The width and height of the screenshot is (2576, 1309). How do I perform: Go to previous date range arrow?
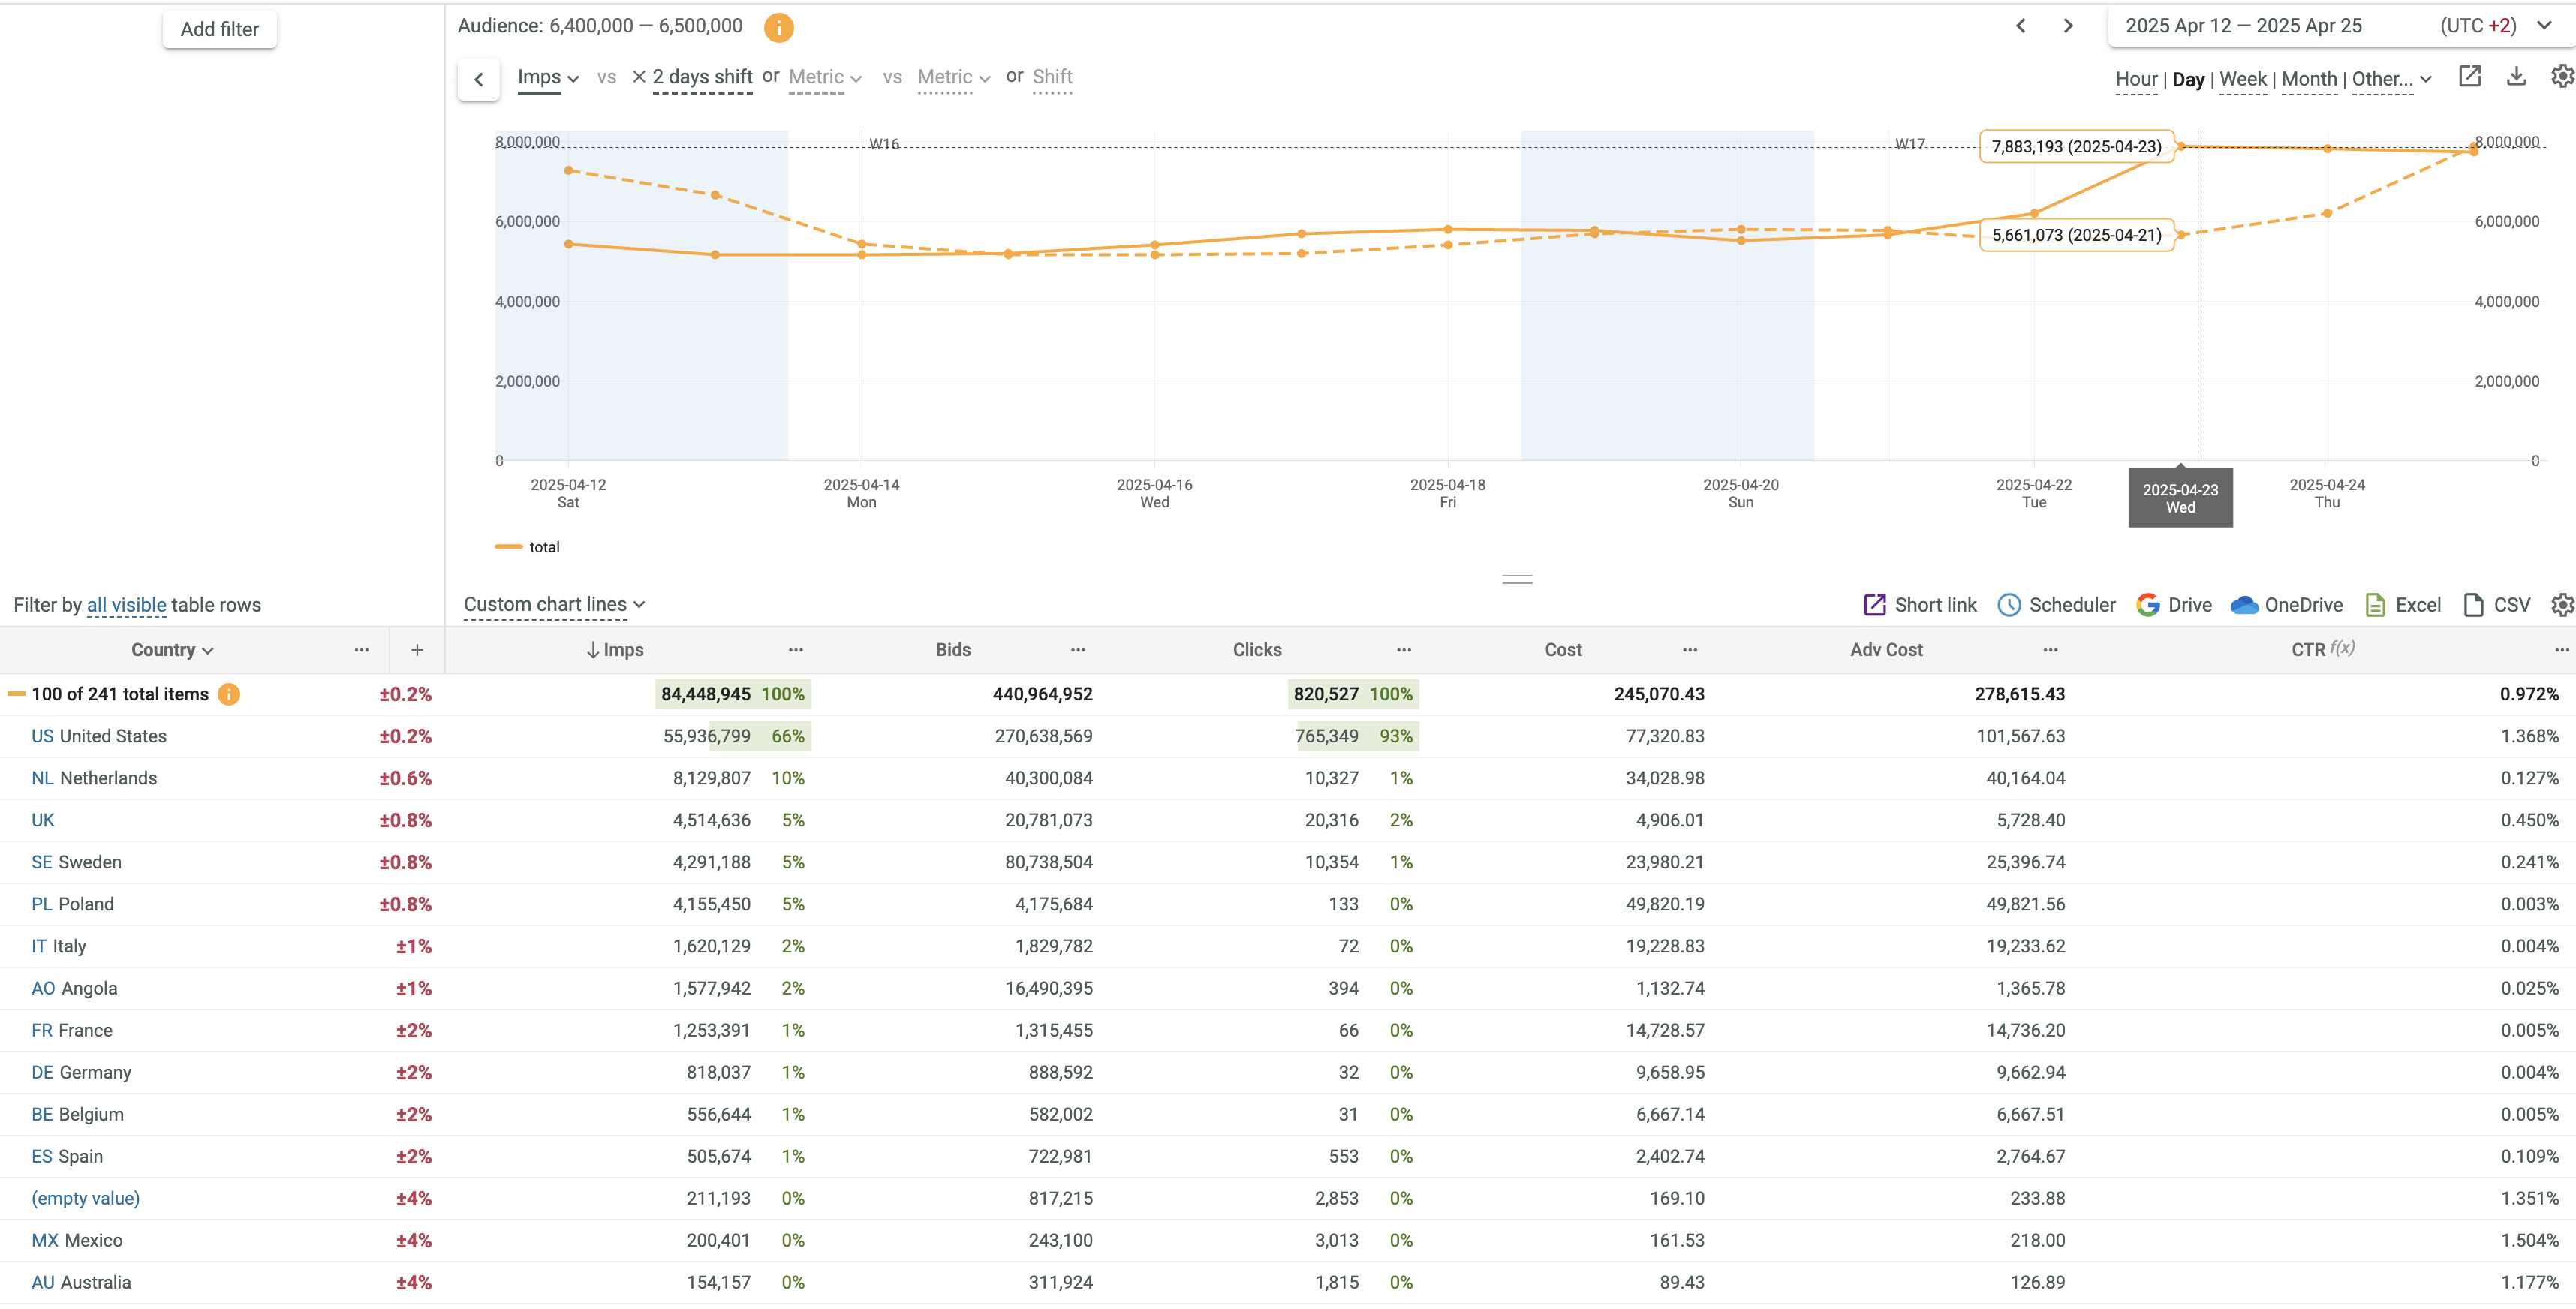[x=2020, y=26]
